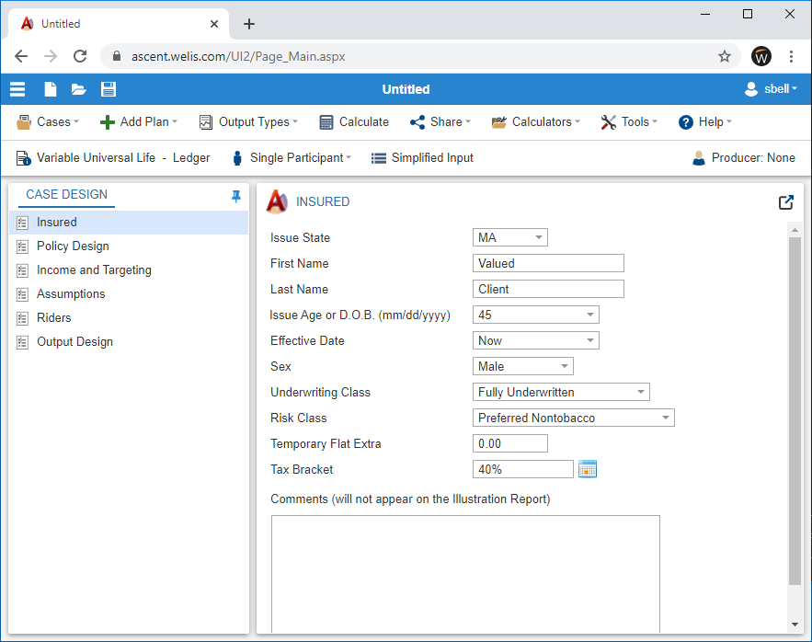Reload the browser page
The width and height of the screenshot is (812, 642).
(x=80, y=56)
